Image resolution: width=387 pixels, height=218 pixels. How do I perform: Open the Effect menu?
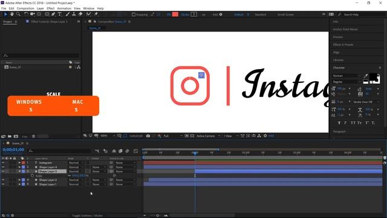click(x=51, y=8)
